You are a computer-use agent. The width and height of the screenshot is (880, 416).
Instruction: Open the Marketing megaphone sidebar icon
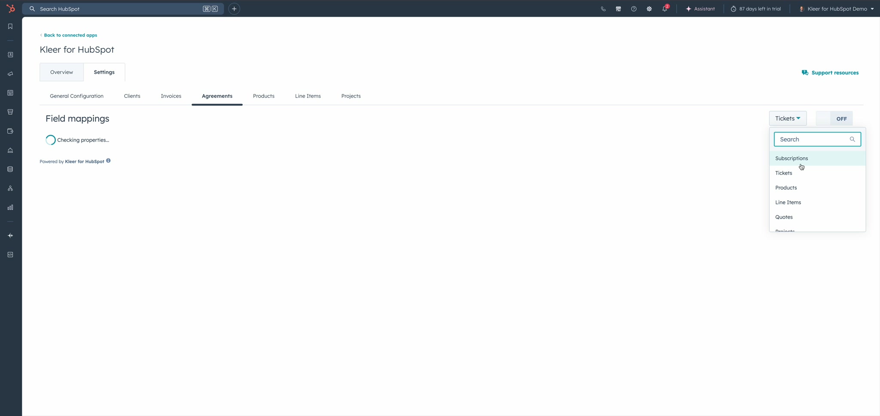click(10, 74)
